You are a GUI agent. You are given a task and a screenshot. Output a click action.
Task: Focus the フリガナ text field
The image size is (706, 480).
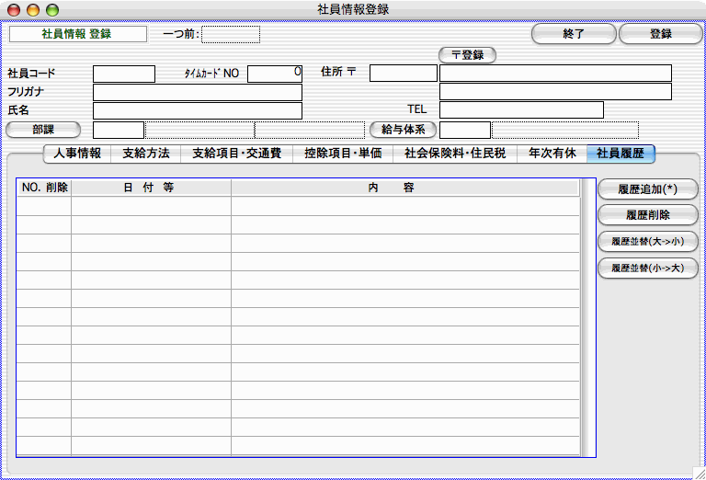(x=197, y=92)
